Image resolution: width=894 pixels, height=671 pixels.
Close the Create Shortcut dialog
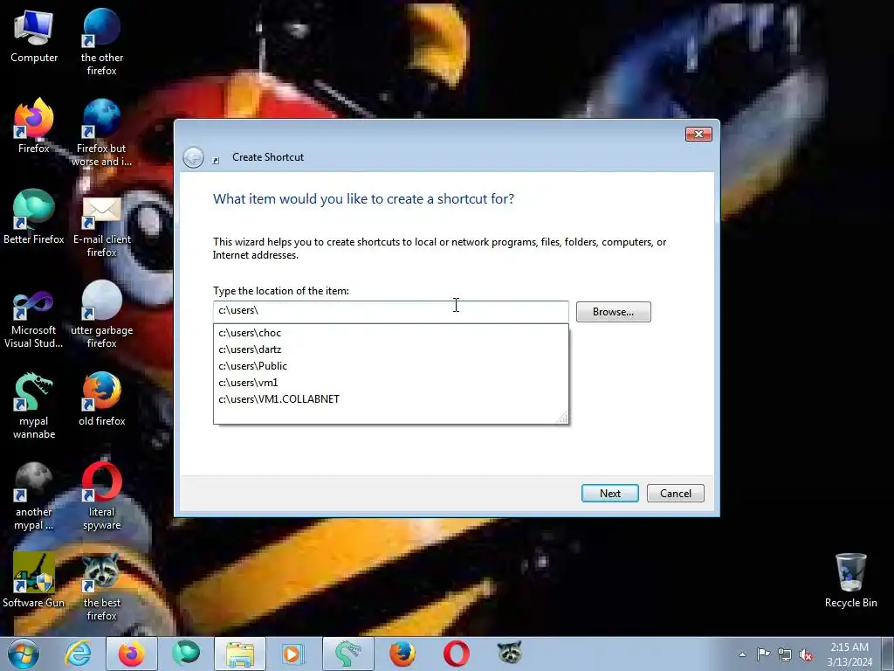coord(698,134)
